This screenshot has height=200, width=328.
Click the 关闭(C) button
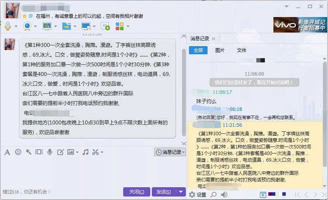[x=137, y=191]
